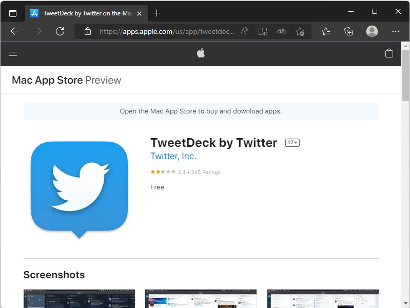410x308 pixels.
Task: Add this page to favorites
Action: (x=300, y=31)
